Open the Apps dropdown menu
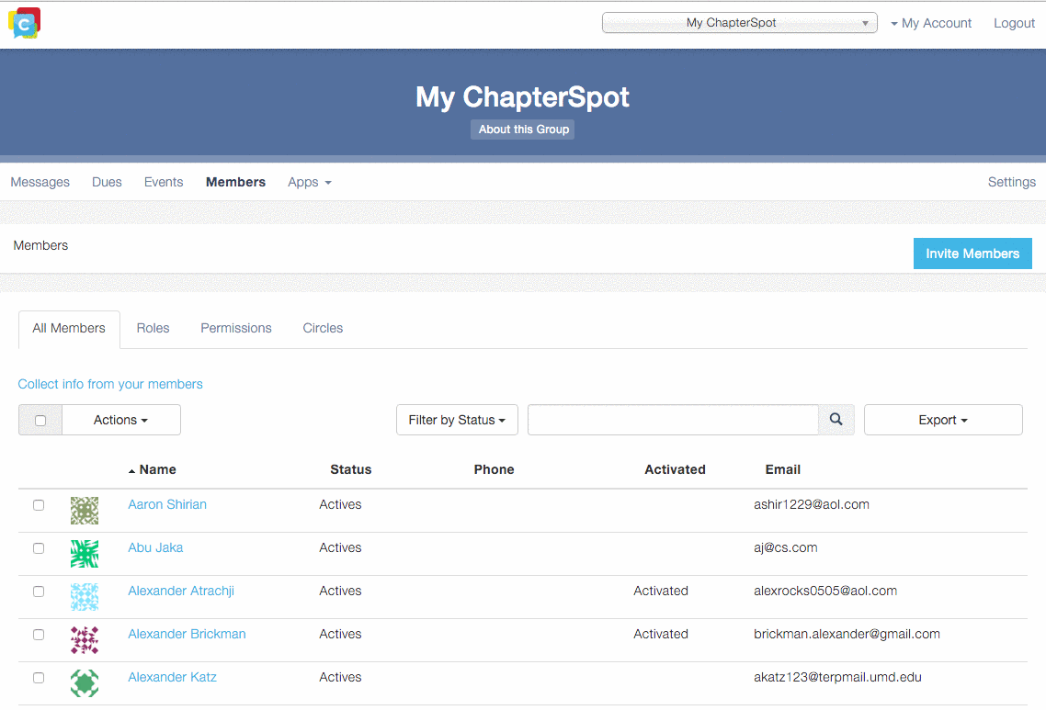 click(310, 182)
